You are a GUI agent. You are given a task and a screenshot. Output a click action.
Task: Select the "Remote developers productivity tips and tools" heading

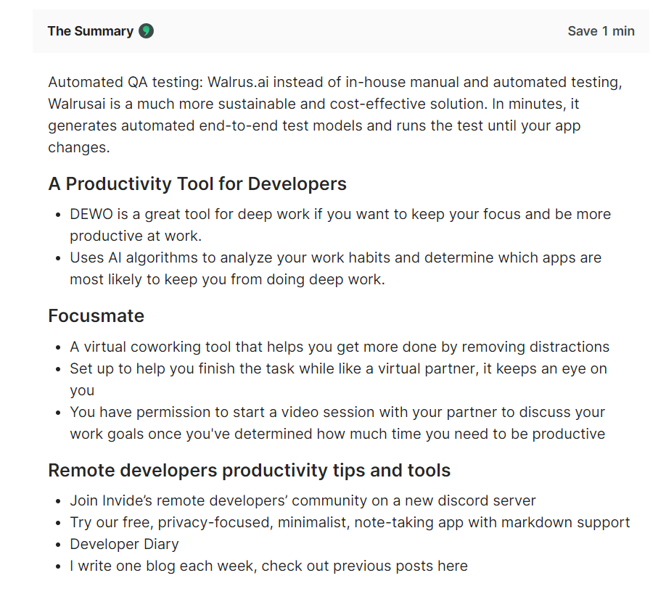(250, 471)
